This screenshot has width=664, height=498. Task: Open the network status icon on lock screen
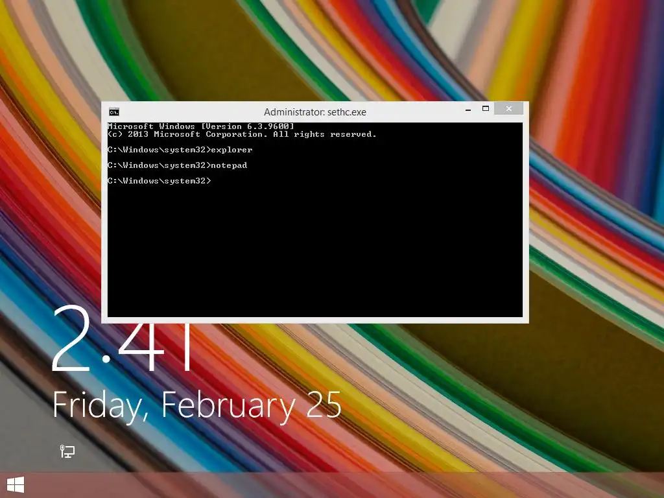(x=67, y=451)
